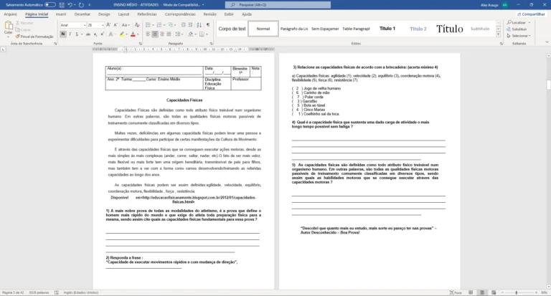
Task: Decrease the font size
Action: 116,25
